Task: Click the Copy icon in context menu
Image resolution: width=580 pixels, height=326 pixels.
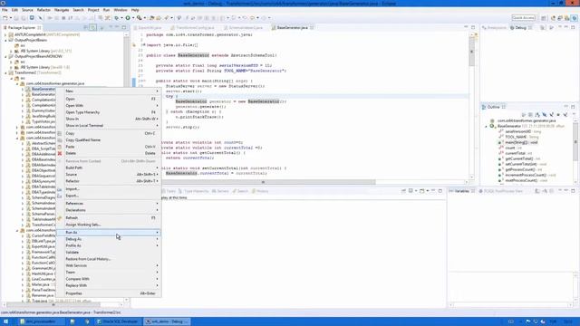Action: pos(60,133)
